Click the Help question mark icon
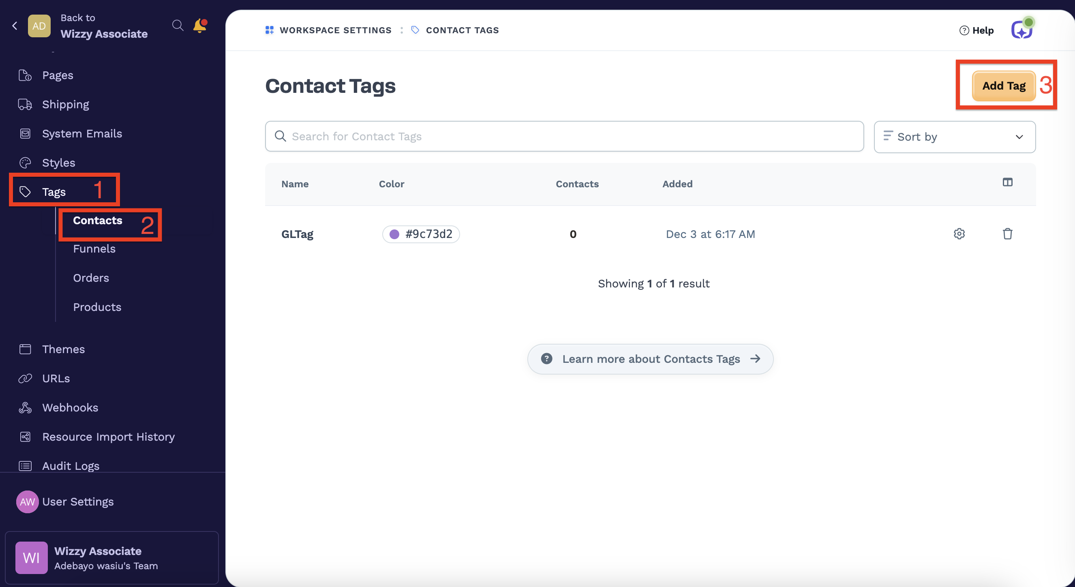1075x587 pixels. pyautogui.click(x=964, y=30)
